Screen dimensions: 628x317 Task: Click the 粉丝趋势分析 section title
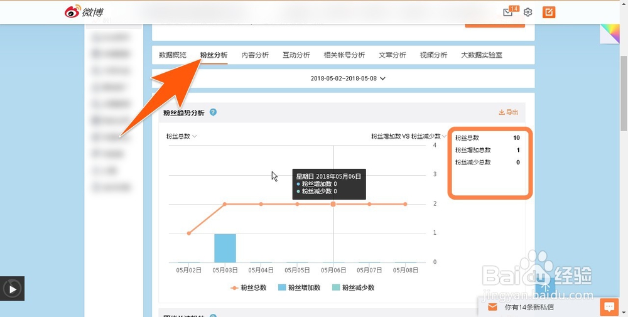184,113
